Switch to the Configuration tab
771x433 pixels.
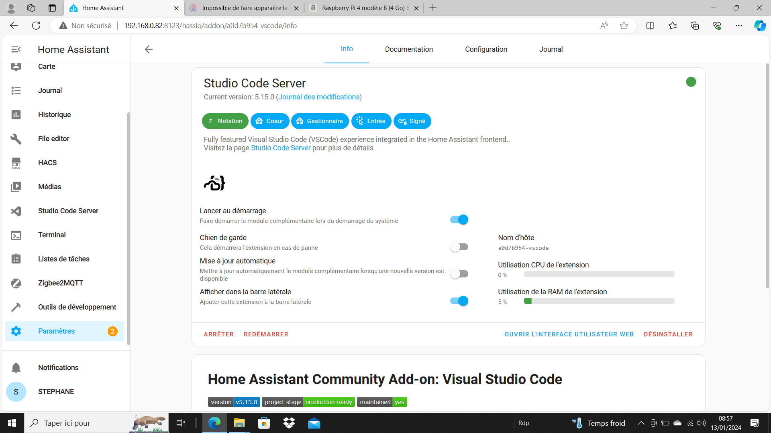coord(486,49)
